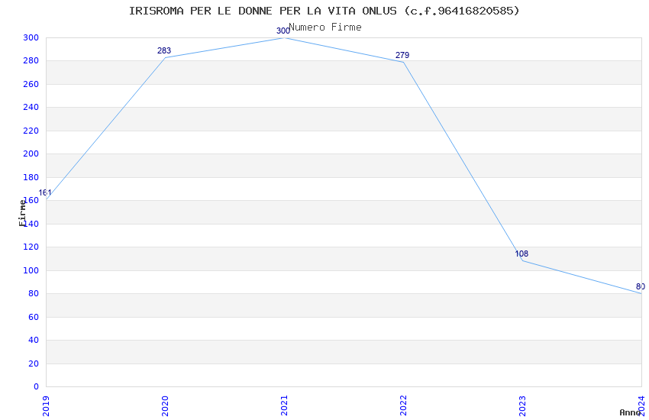
Task: Click y-axis tick value 200
Action: tap(31, 154)
